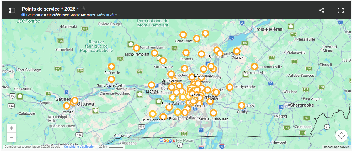Zoom out of the map

point(11,137)
